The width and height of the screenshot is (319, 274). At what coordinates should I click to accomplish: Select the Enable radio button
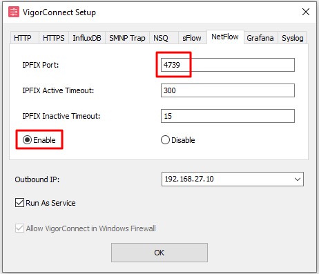tap(39, 140)
